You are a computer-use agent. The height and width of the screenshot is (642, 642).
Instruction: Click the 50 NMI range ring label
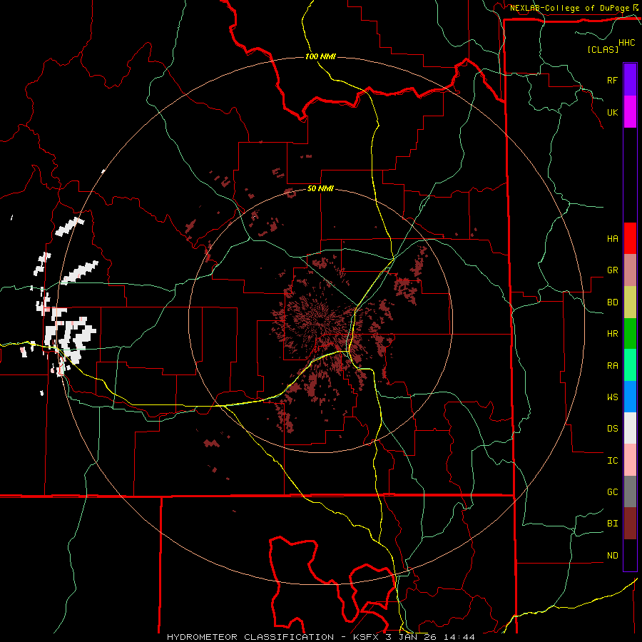(x=320, y=189)
